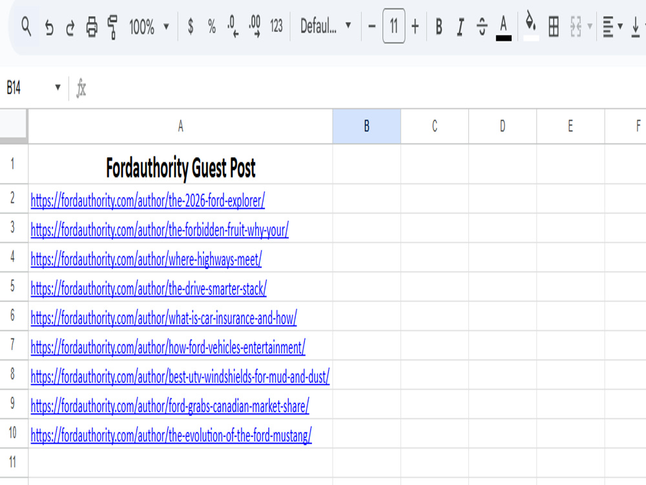Select column A header
The height and width of the screenshot is (485, 646).
180,126
